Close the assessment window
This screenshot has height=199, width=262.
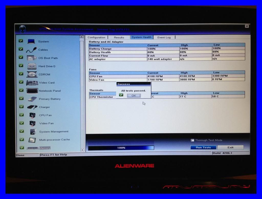pyautogui.click(x=247, y=26)
